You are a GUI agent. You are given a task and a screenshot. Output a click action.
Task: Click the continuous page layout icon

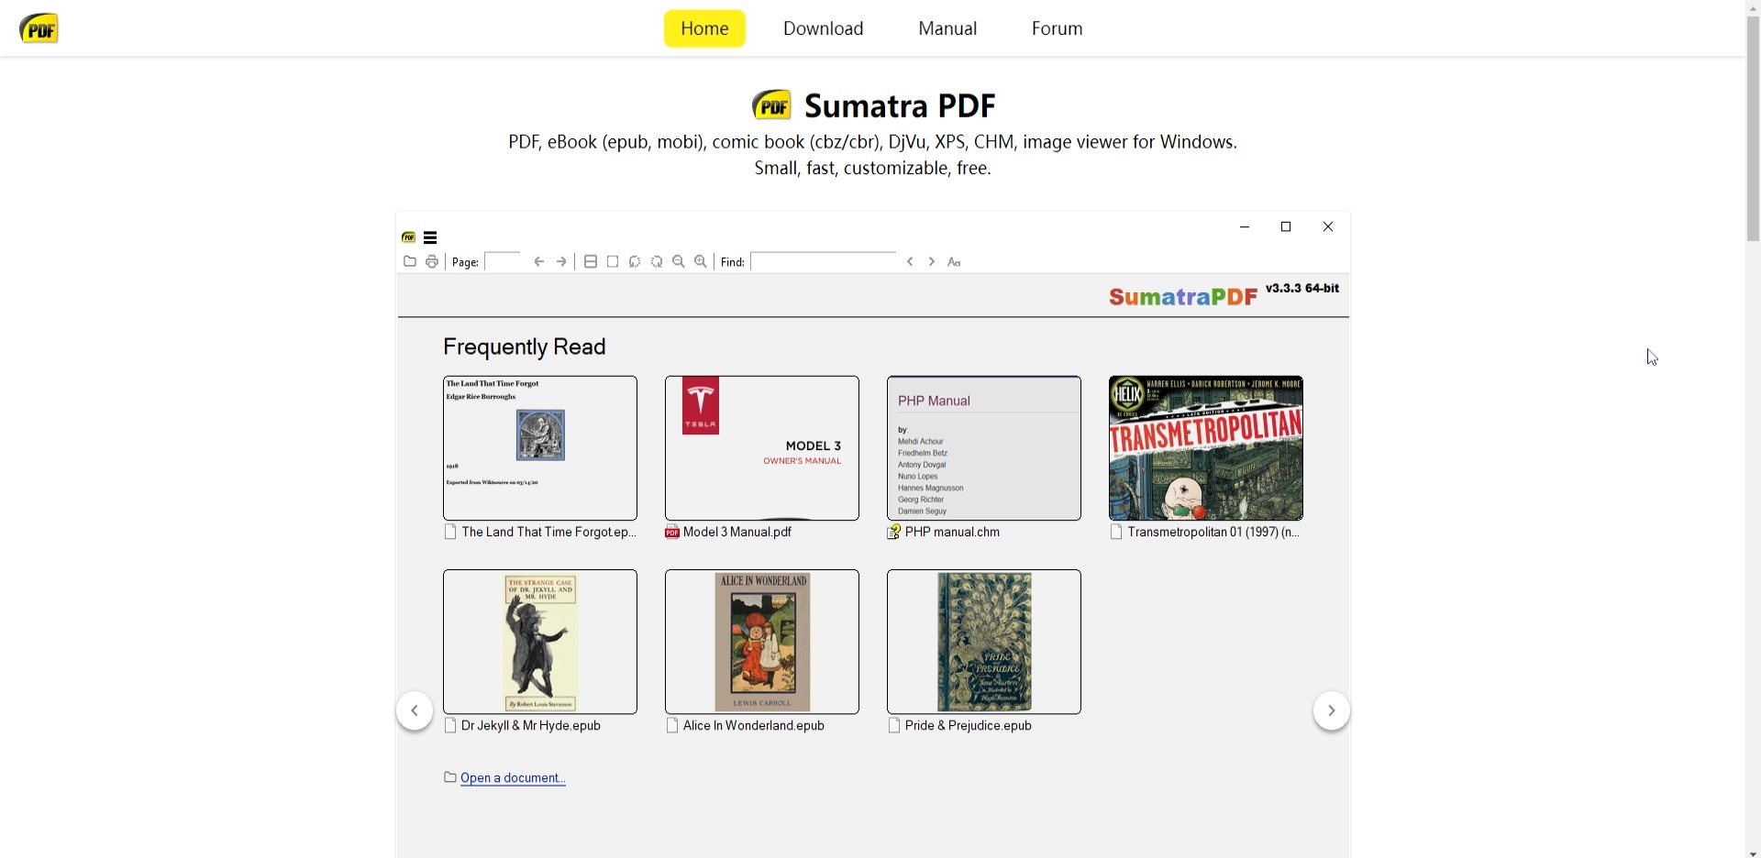coord(591,262)
